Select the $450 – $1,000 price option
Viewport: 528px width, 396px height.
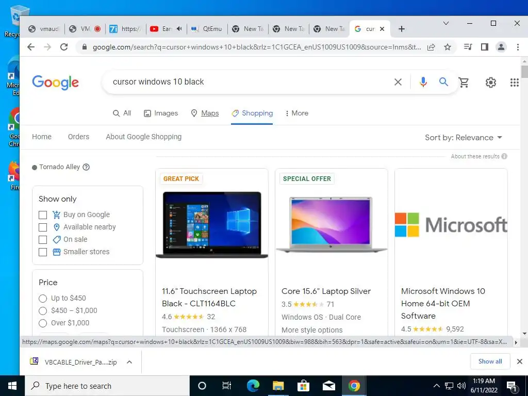pyautogui.click(x=43, y=311)
